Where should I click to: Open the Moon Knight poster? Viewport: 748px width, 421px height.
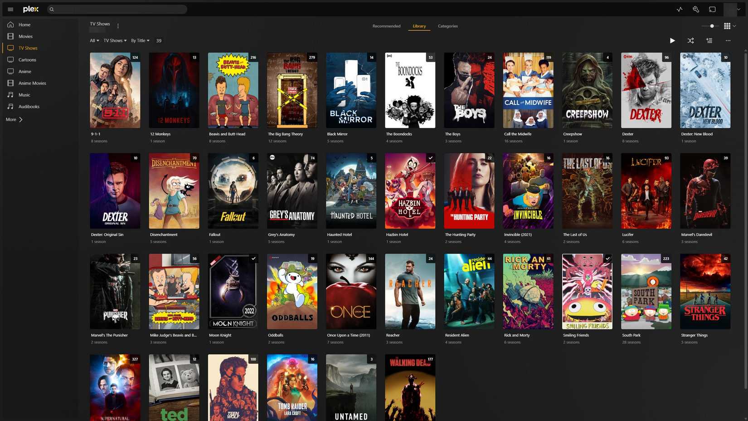coord(233,292)
